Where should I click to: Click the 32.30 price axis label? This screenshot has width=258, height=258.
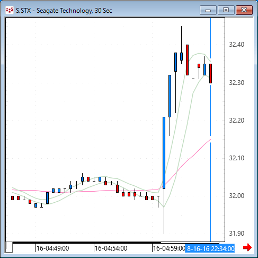(x=237, y=83)
